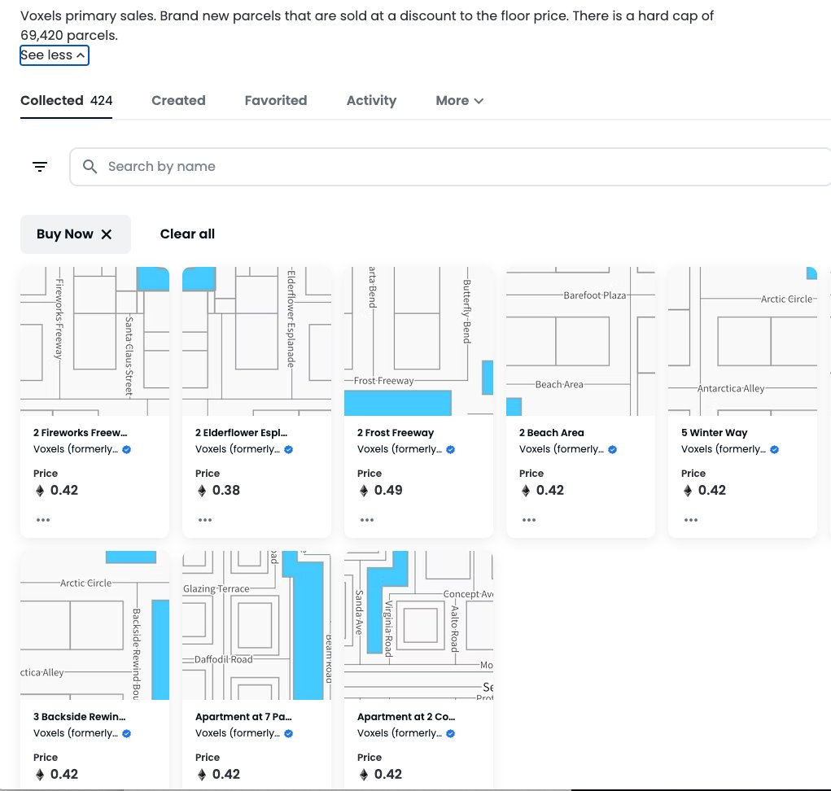Open Voxels collection link on 5 Winter Way
The image size is (831, 791).
point(724,449)
